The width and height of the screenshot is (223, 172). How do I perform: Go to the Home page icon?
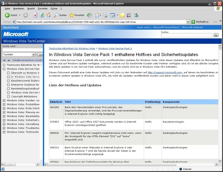(49, 15)
